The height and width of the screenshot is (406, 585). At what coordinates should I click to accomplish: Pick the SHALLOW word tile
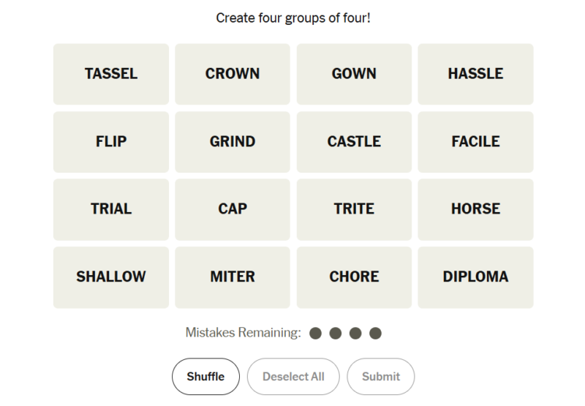[111, 277]
